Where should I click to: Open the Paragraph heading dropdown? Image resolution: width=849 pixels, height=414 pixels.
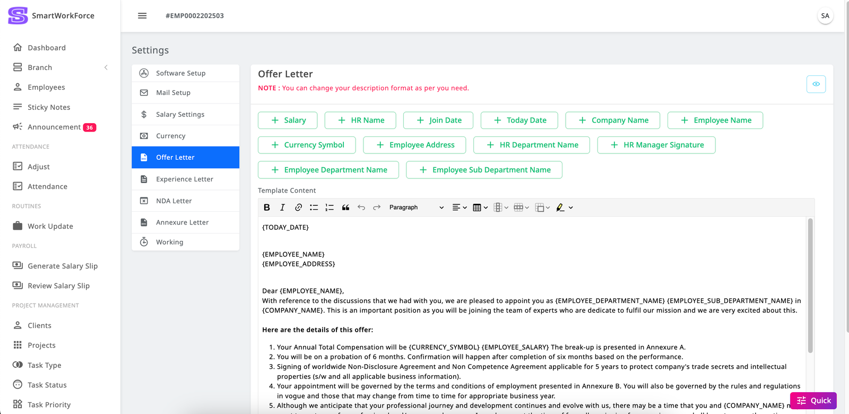pos(416,208)
